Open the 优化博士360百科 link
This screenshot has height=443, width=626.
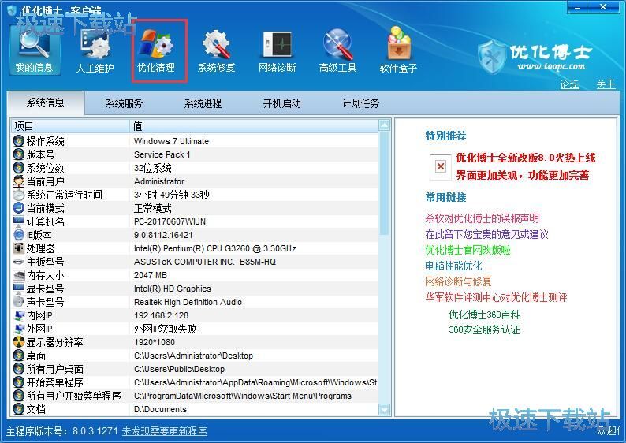click(x=484, y=315)
